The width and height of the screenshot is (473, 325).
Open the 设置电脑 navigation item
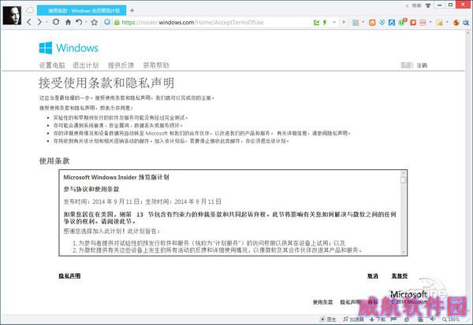pos(52,65)
